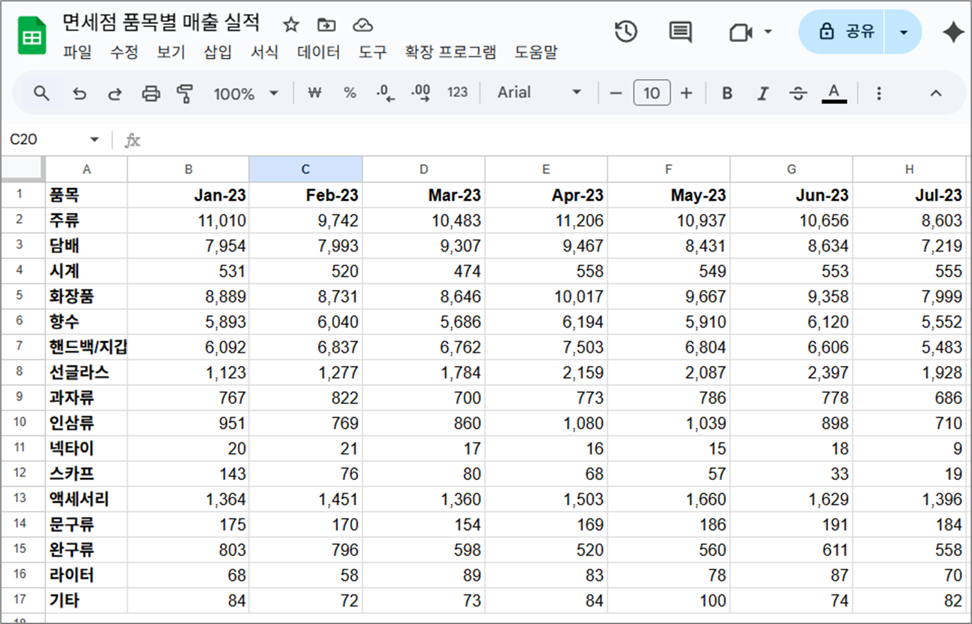Click the font size input field
This screenshot has width=972, height=624.
pos(652,93)
